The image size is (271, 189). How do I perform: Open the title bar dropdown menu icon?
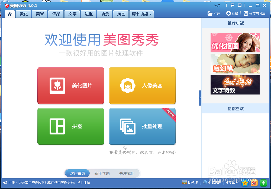pos(240,5)
